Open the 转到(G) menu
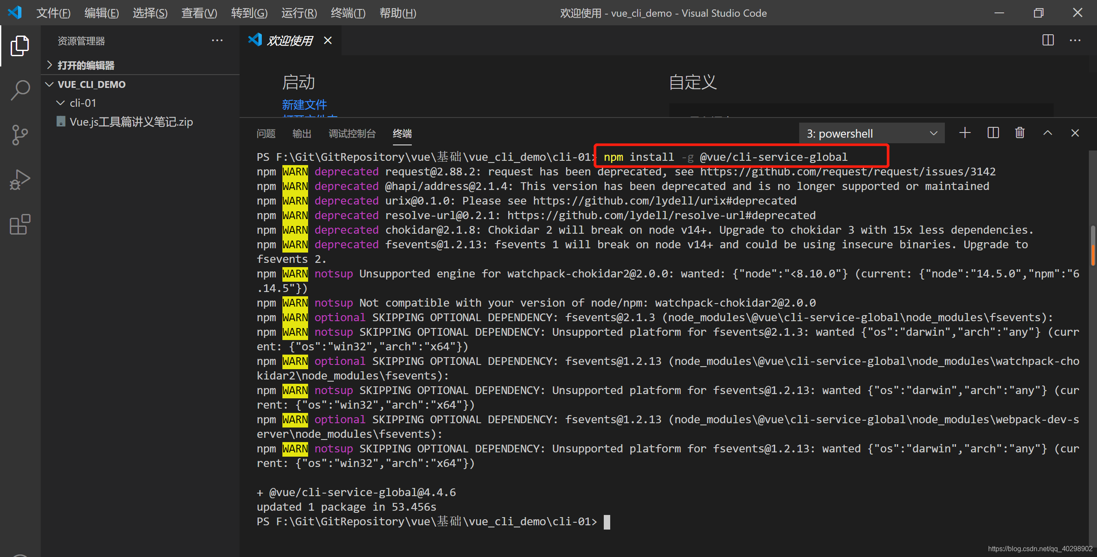The image size is (1097, 557). [249, 13]
